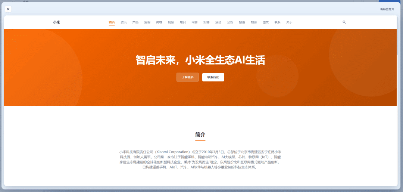Open the 相册 navigation item
Viewport: 403px width, 192px height.
[x=254, y=22]
